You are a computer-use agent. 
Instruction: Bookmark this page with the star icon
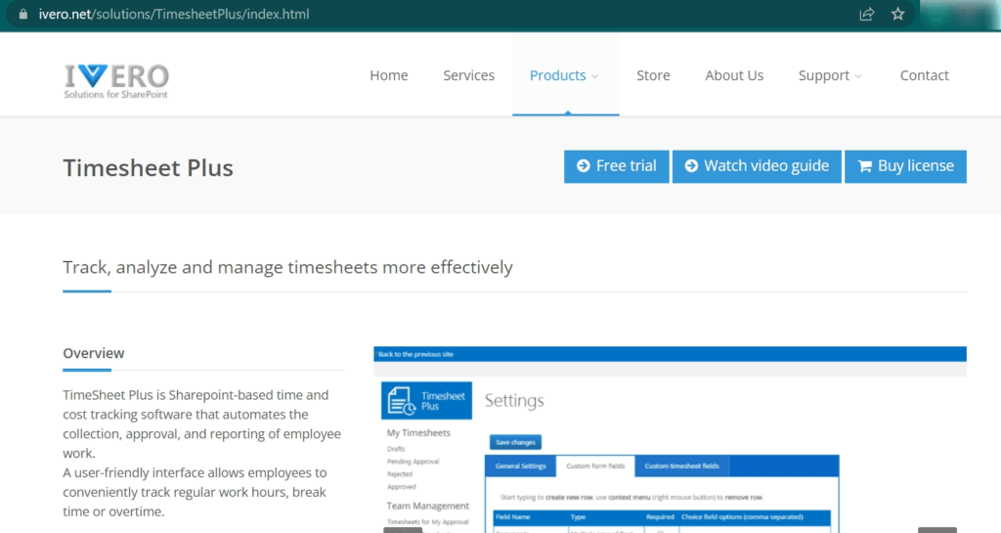click(897, 14)
